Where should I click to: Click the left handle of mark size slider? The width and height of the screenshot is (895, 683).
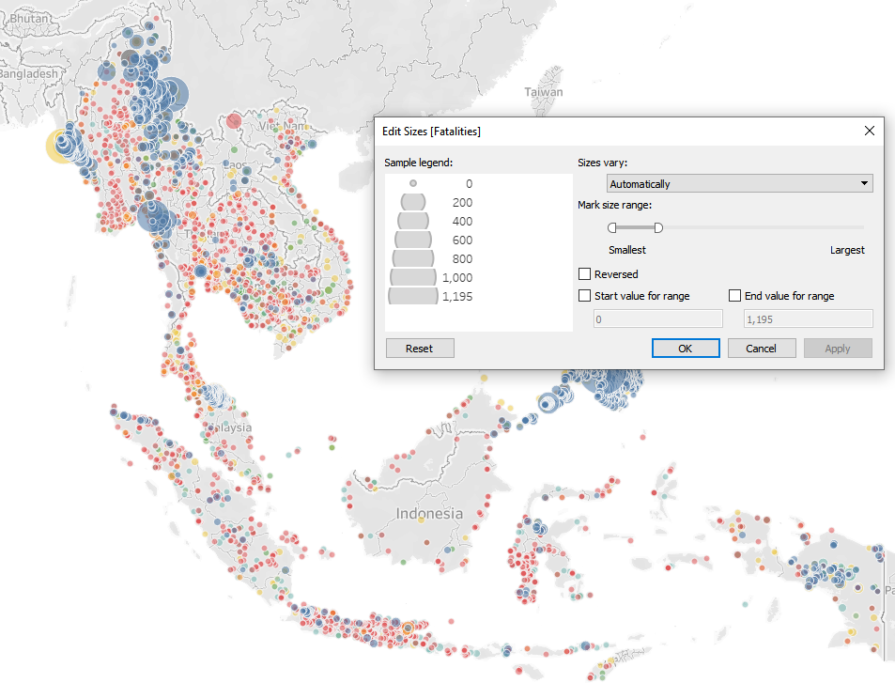tap(612, 227)
